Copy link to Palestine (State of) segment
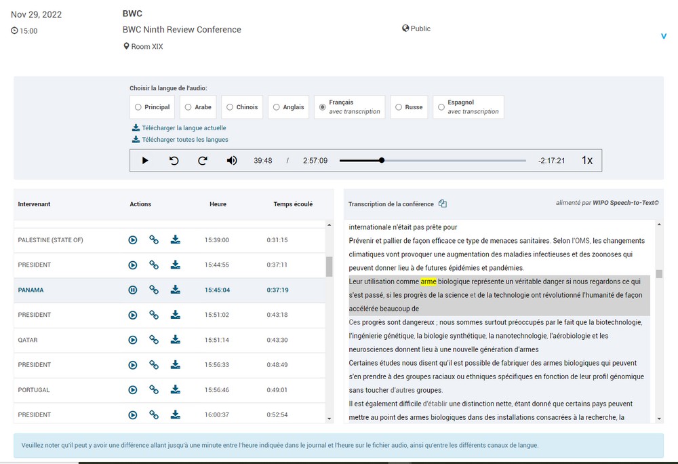This screenshot has width=678, height=464. (154, 240)
